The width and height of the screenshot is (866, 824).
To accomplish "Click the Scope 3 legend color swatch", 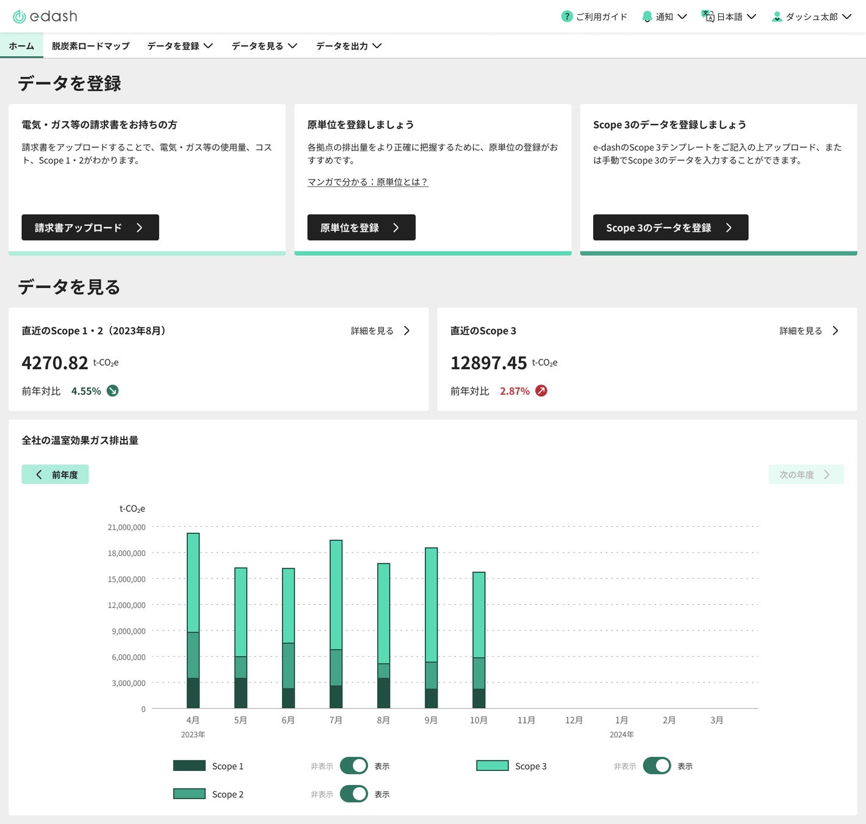I will pos(493,765).
